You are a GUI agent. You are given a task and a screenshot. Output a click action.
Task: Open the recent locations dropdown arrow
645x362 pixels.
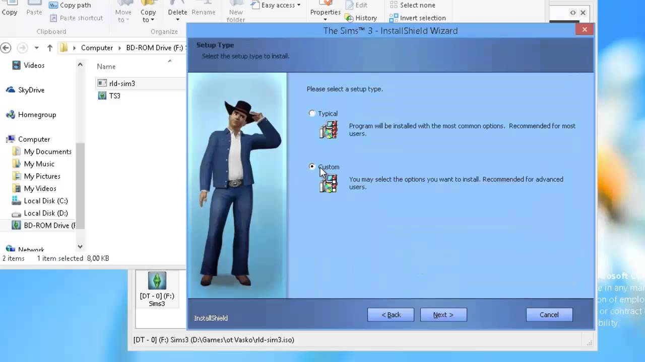(x=36, y=48)
